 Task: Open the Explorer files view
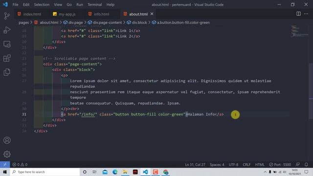[7, 72]
